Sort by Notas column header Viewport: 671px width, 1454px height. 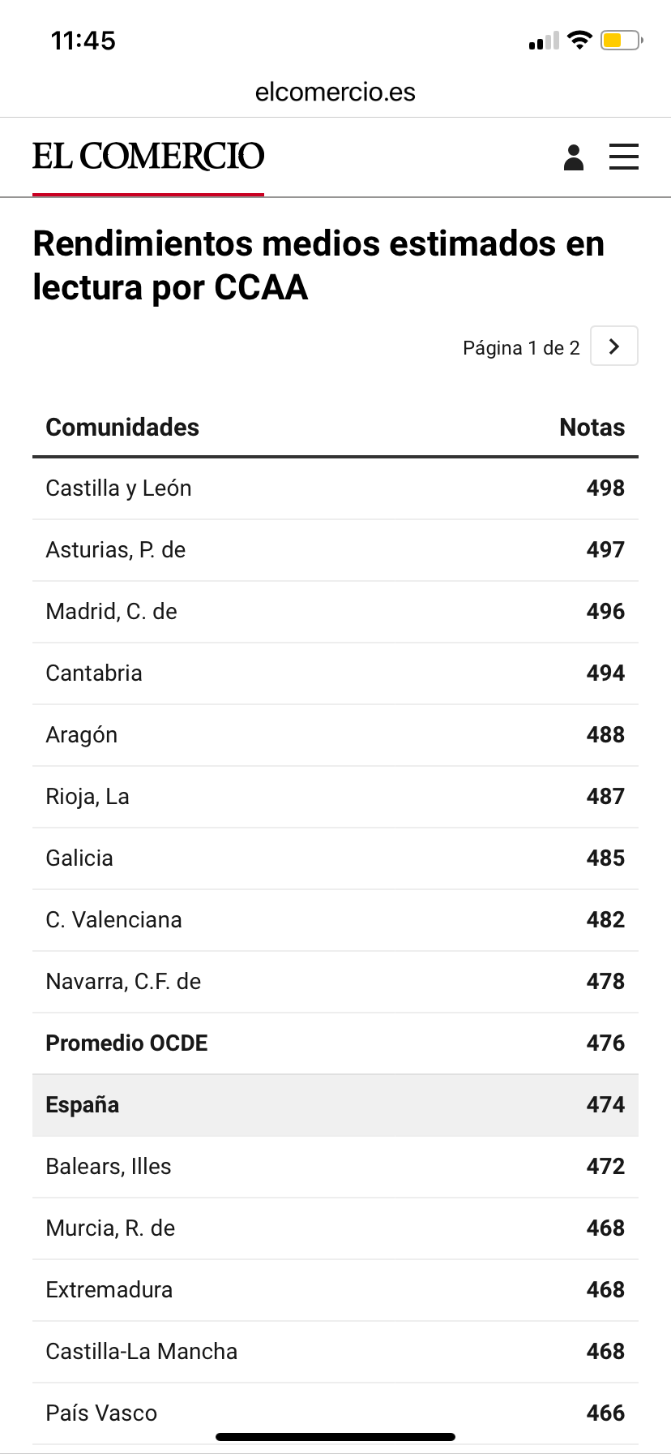tap(592, 428)
